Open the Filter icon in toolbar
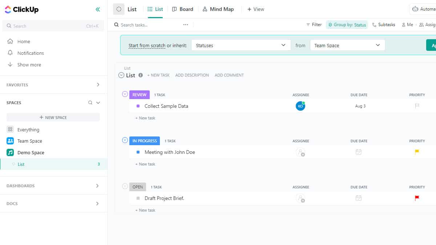 point(308,24)
